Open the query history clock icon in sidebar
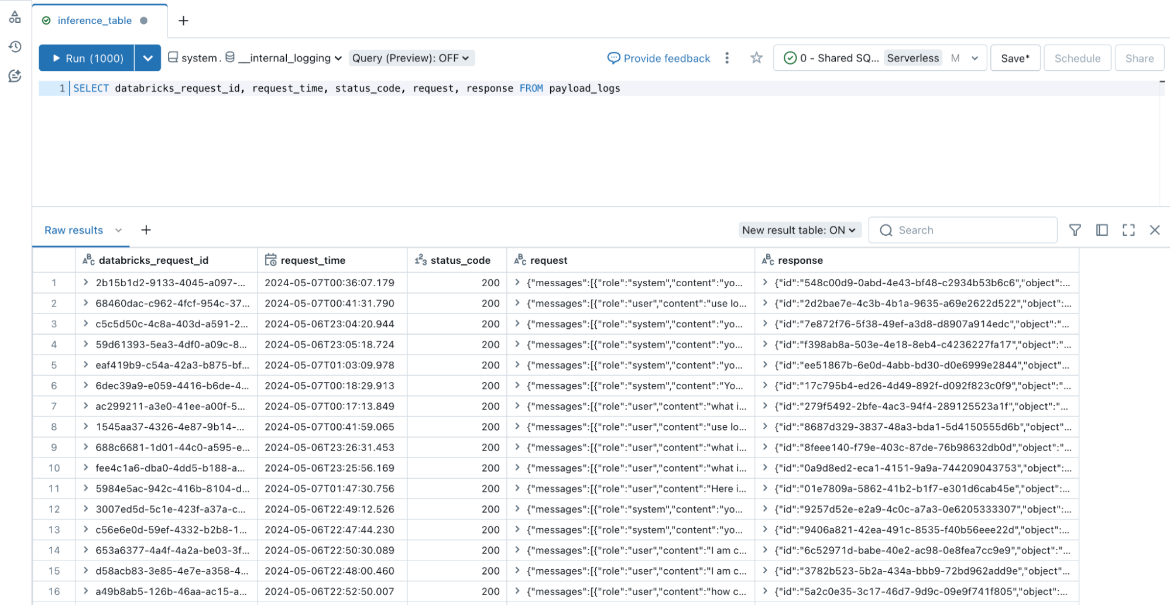The height and width of the screenshot is (605, 1170). point(15,47)
